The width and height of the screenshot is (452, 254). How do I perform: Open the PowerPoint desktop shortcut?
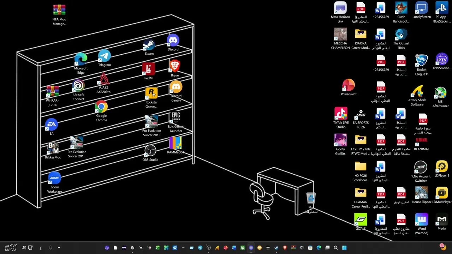click(x=349, y=88)
